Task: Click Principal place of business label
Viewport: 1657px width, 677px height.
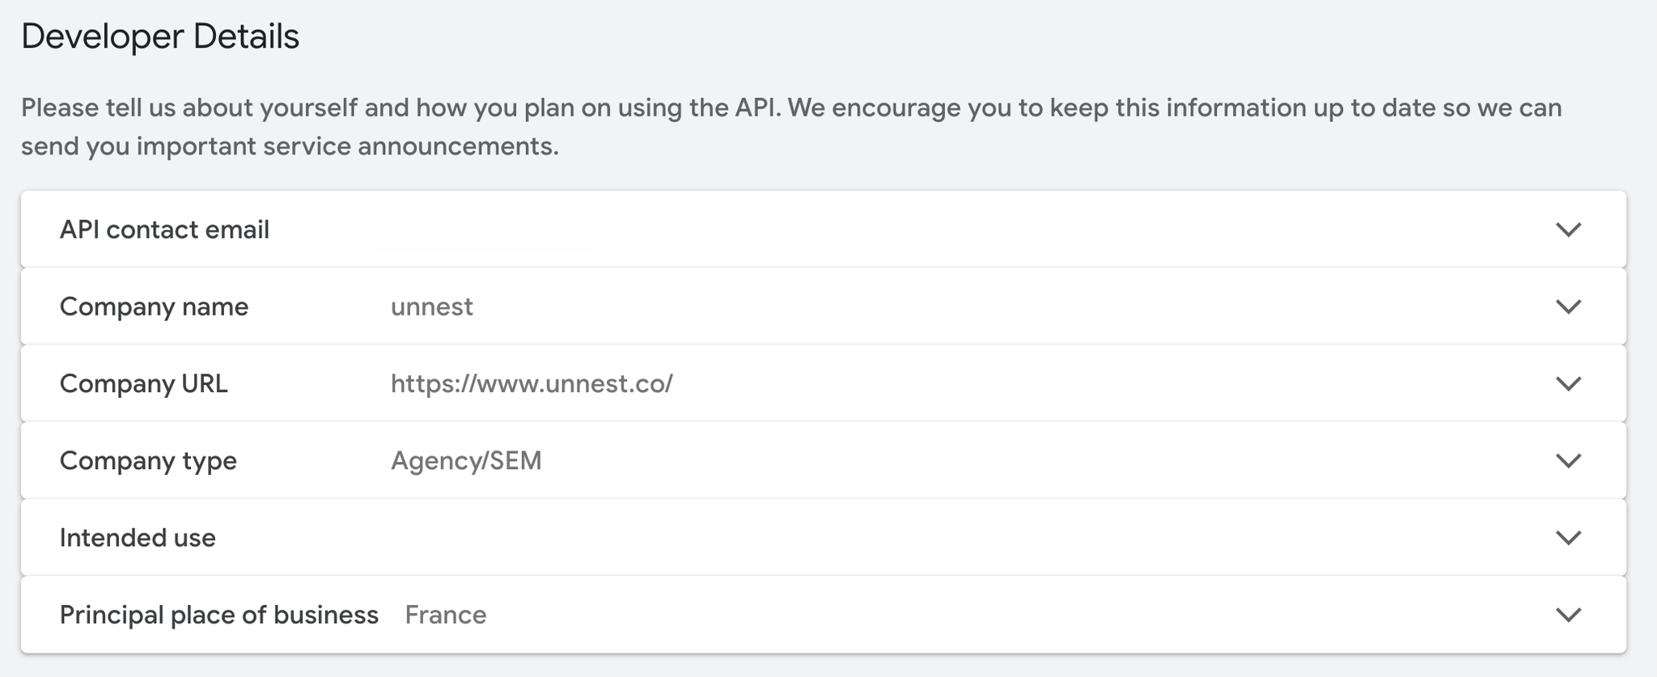Action: pos(218,615)
